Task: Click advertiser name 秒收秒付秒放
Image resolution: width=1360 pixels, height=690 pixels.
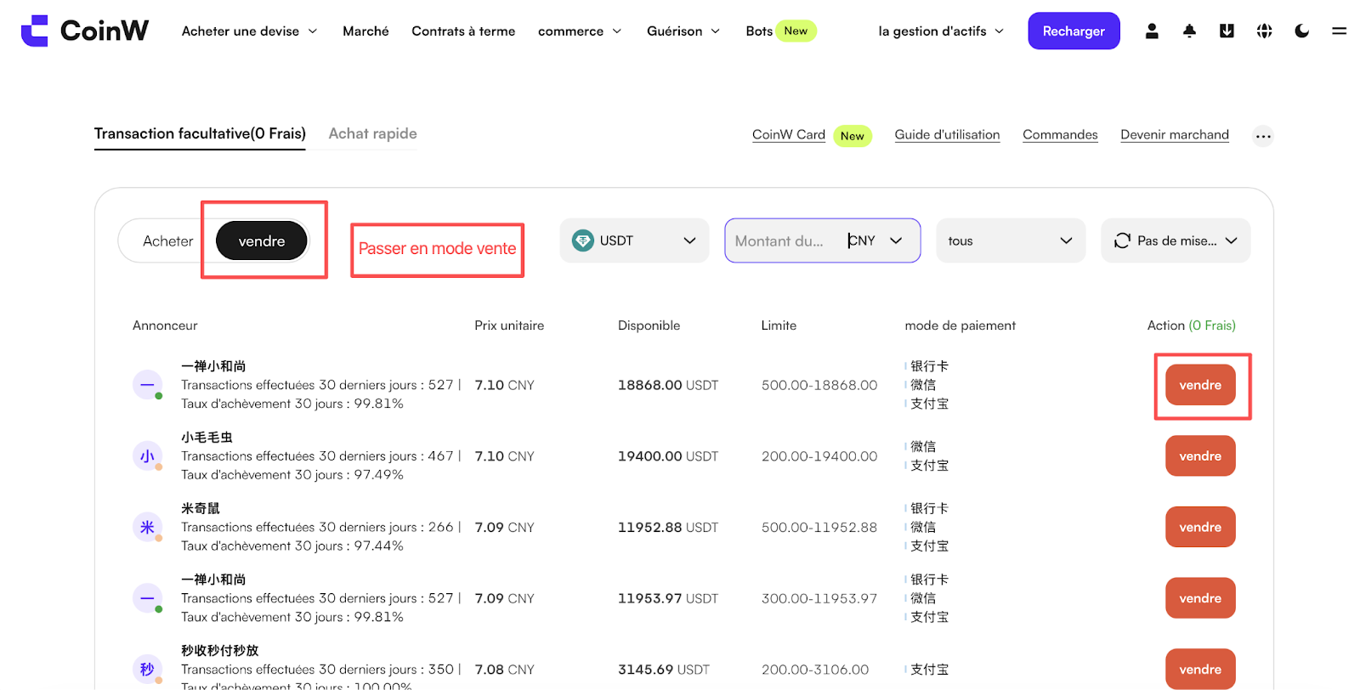Action: tap(220, 650)
